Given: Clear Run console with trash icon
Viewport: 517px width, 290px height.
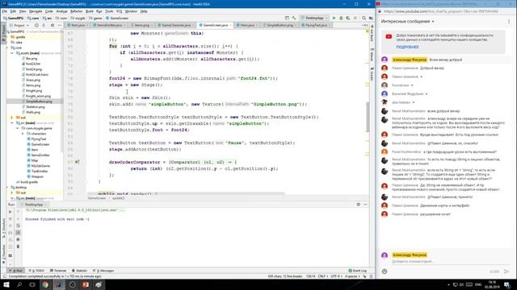Looking at the screenshot, I should click(18, 246).
